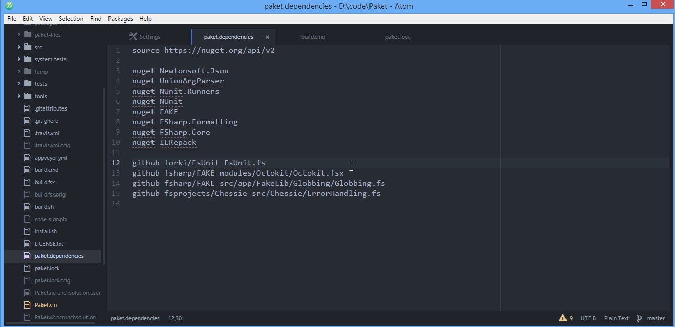This screenshot has width=675, height=327.
Task: Change the Plain Text grammar selector
Action: pos(616,318)
